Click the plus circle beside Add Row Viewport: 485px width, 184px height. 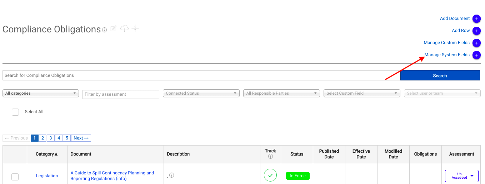point(476,31)
